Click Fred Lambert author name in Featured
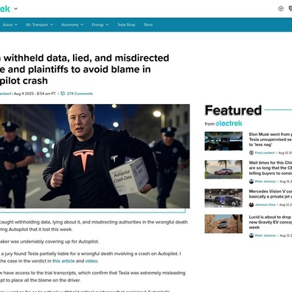 (265, 153)
